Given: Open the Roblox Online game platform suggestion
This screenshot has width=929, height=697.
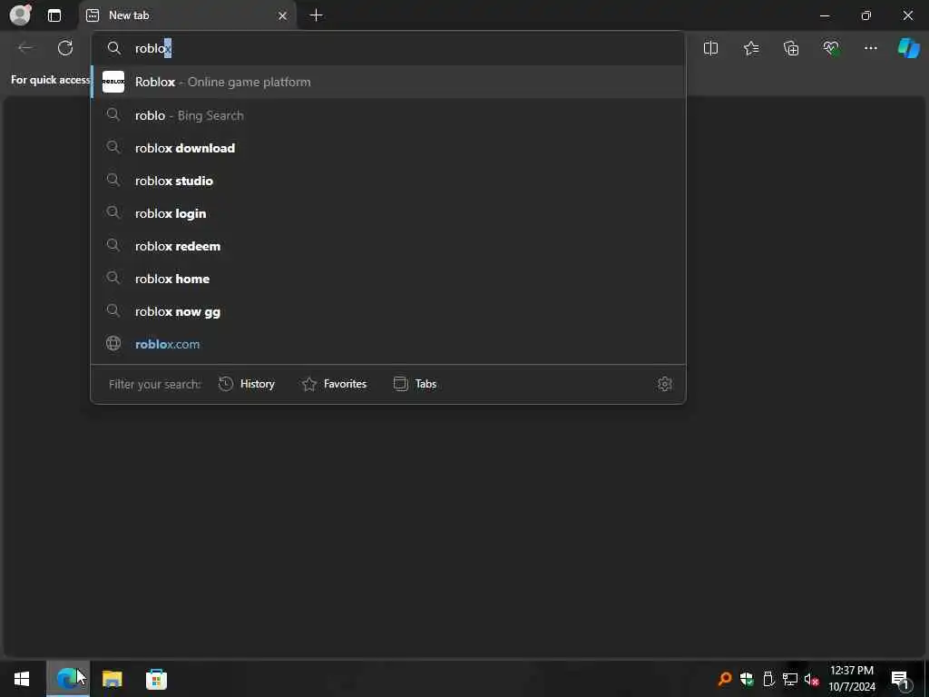Looking at the screenshot, I should click(x=388, y=82).
